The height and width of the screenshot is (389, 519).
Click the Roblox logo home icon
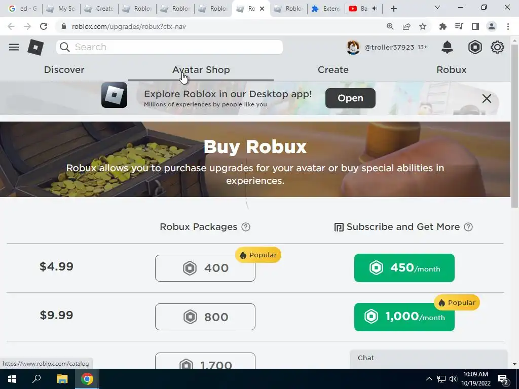pyautogui.click(x=36, y=47)
